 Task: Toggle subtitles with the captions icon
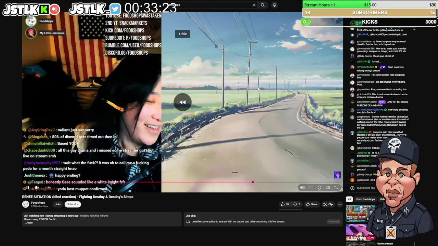point(311,188)
